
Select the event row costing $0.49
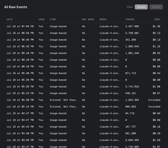coord(84,133)
